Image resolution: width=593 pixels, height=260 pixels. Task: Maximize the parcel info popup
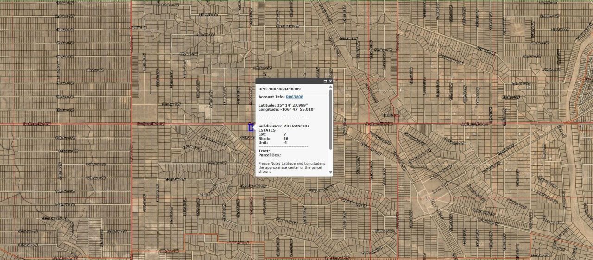click(x=325, y=81)
